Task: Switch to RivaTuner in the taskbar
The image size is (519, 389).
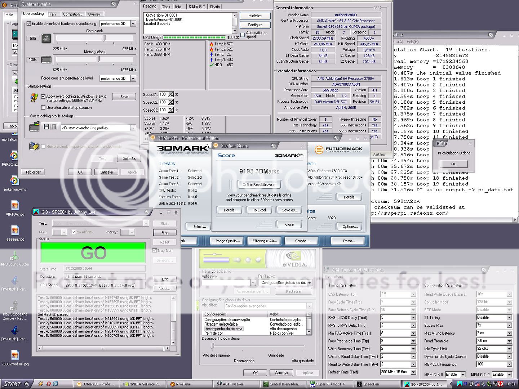Action: click(189, 384)
